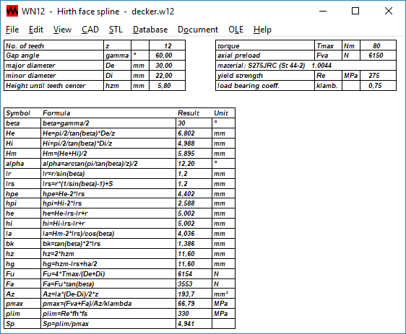Open the Edit menu
Viewport: 406px width, 334px height.
pos(36,30)
